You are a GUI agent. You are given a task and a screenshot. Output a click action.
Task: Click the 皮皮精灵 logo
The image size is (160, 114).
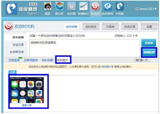pos(21,9)
